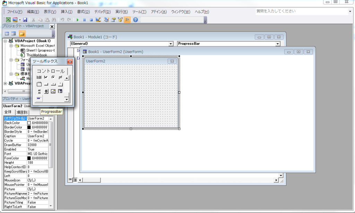The height and width of the screenshot is (213, 355).
Task: Click the BorderColor black color swatch
Action: [x=29, y=127]
